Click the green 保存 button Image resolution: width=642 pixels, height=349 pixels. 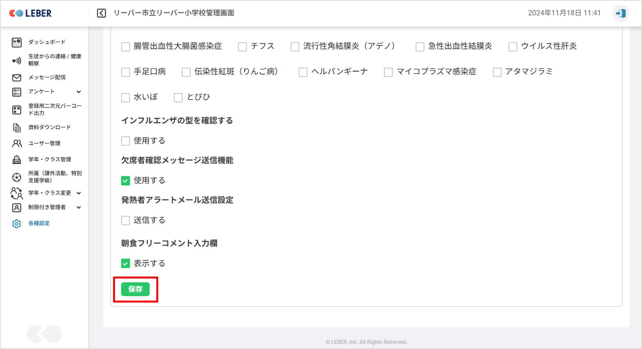click(x=135, y=289)
